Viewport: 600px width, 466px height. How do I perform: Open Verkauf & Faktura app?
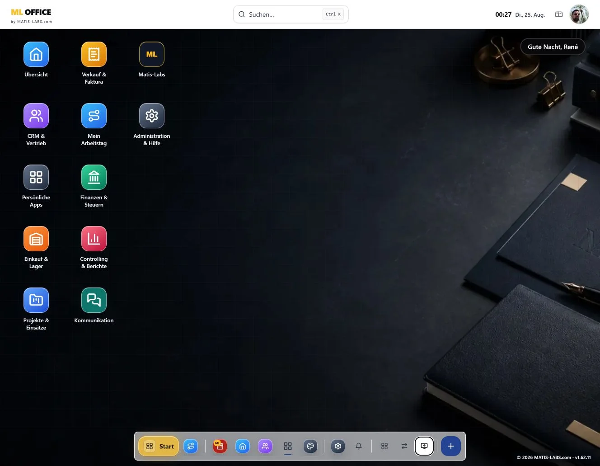(x=94, y=54)
